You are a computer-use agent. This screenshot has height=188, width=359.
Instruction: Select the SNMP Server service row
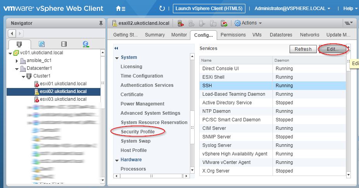(x=273, y=137)
